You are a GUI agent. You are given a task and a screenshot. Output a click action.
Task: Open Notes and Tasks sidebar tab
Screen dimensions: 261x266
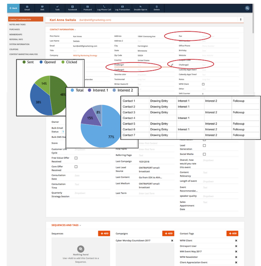(x=17, y=25)
